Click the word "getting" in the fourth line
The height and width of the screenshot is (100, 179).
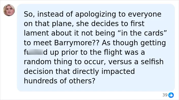[x=153, y=43]
